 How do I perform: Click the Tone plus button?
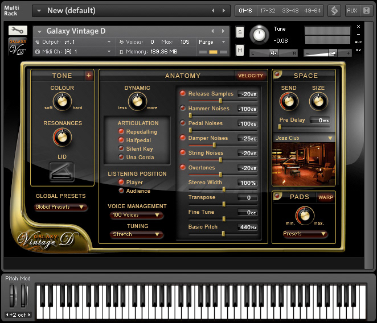[x=89, y=76]
